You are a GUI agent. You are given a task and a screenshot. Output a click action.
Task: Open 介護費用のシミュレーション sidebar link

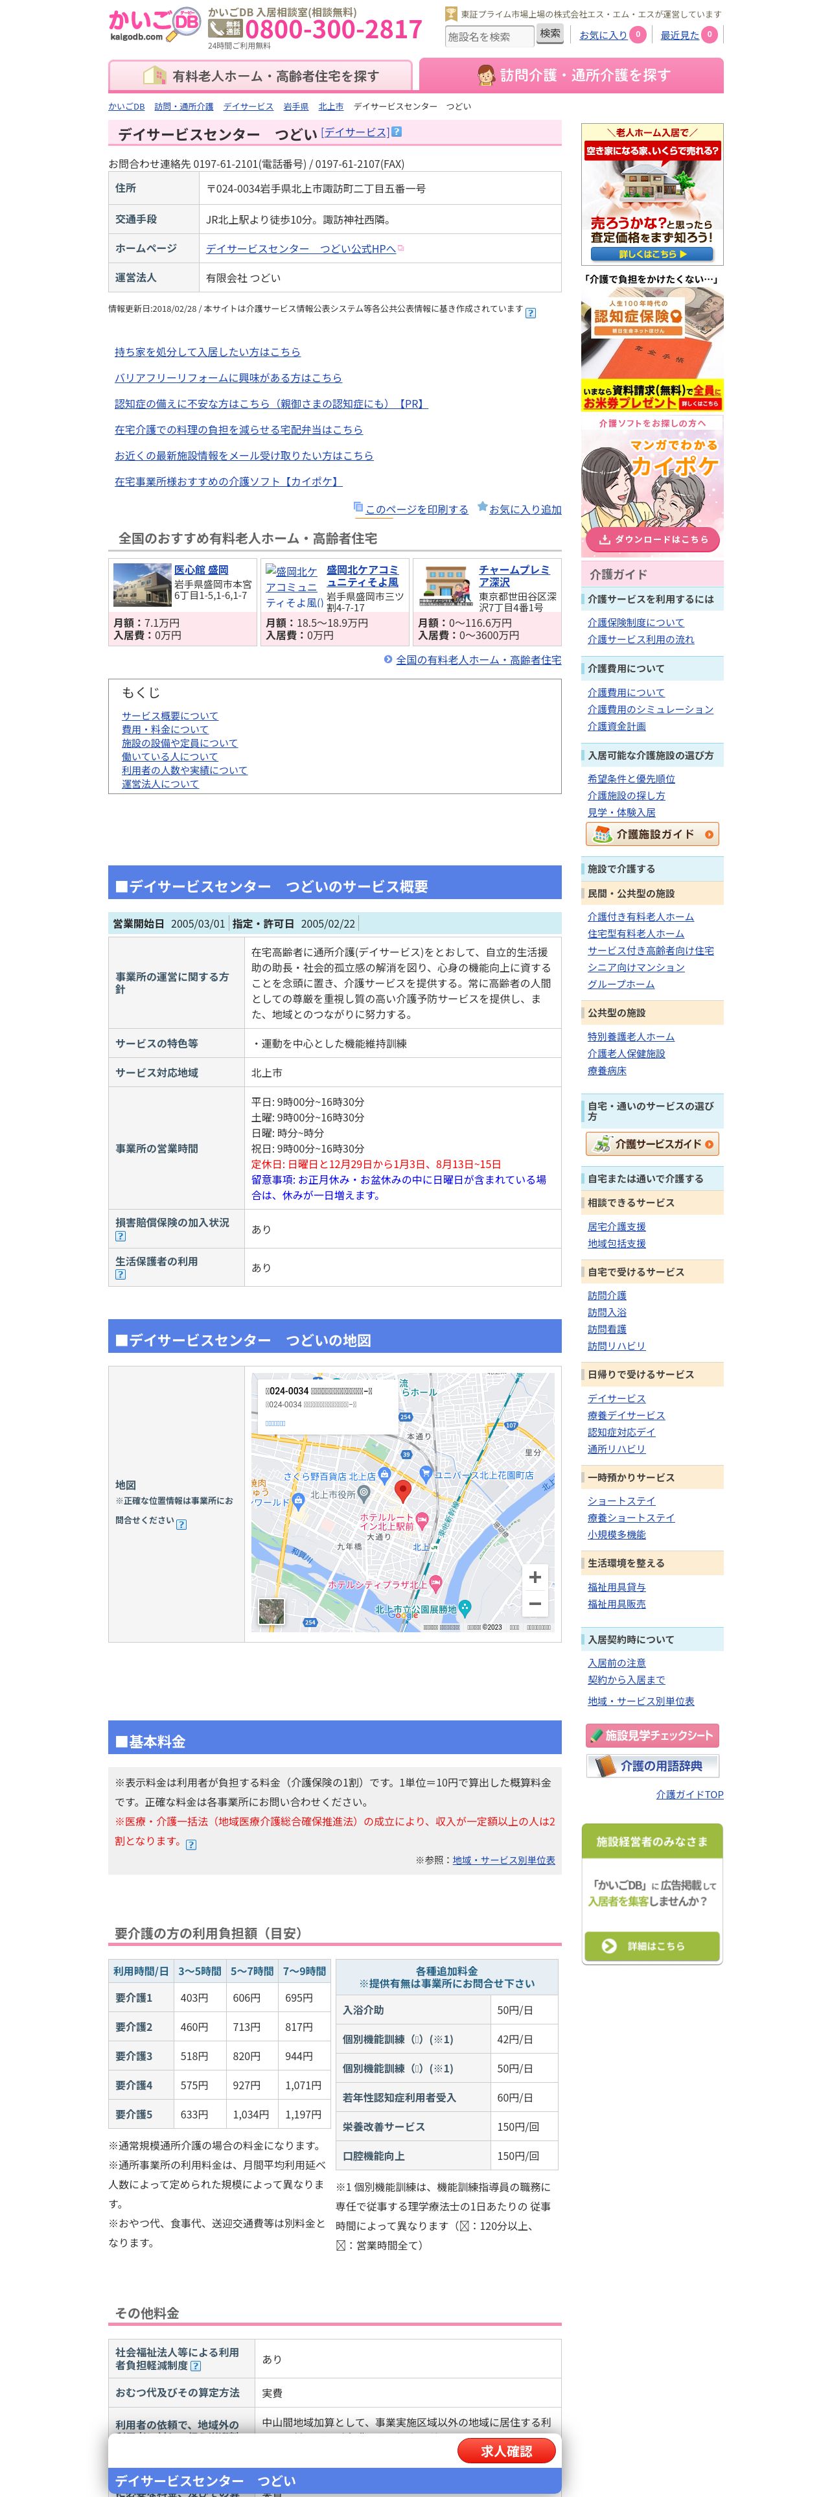650,710
